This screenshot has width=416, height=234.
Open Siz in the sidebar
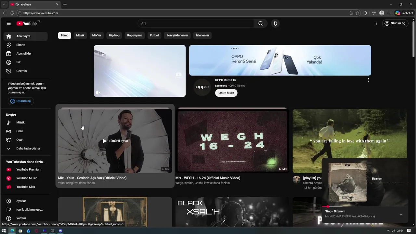(26, 62)
